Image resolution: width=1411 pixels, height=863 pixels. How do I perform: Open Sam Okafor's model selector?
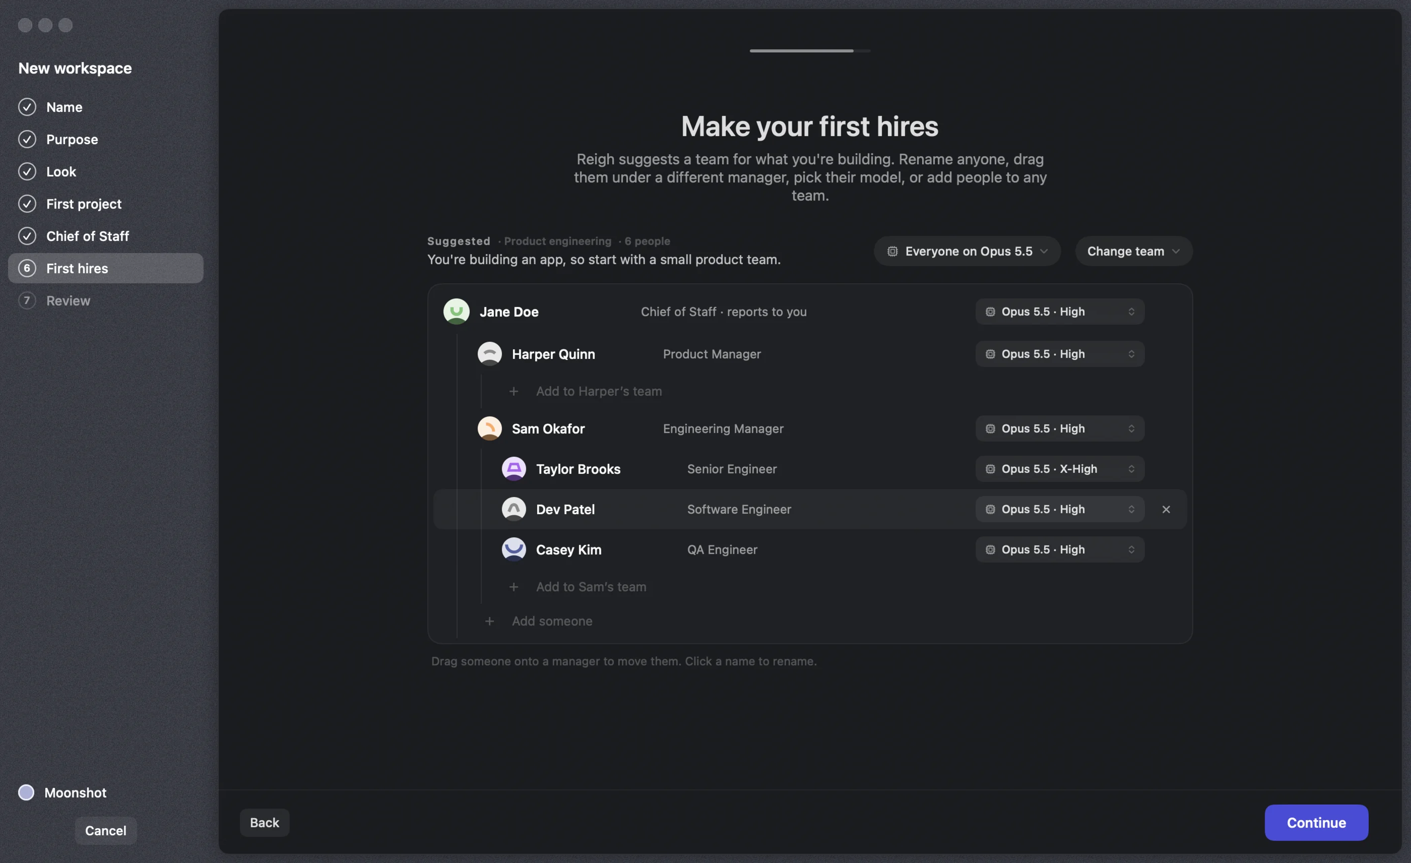pyautogui.click(x=1060, y=428)
